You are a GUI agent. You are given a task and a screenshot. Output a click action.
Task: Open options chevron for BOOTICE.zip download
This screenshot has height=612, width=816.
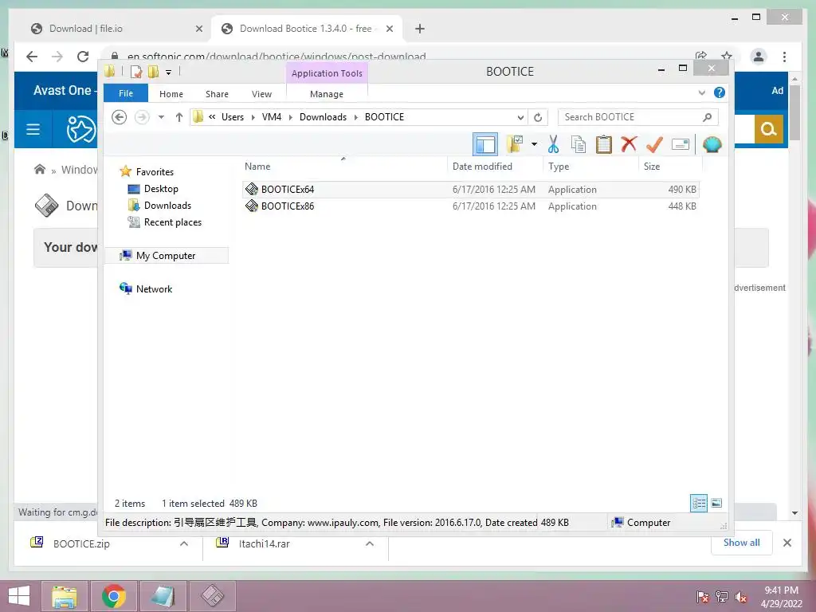(x=184, y=543)
